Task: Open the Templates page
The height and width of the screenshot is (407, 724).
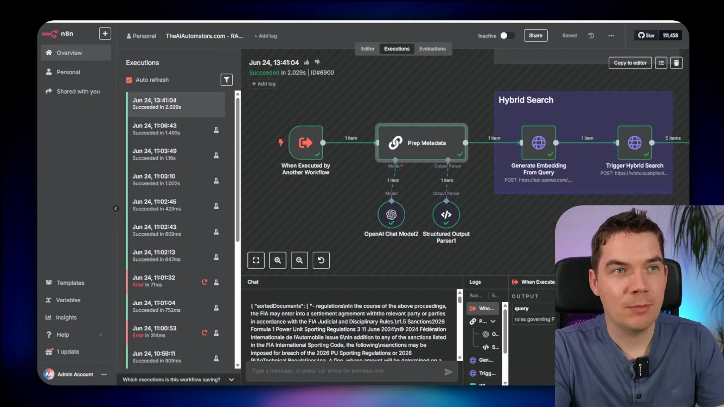Action: [x=70, y=283]
